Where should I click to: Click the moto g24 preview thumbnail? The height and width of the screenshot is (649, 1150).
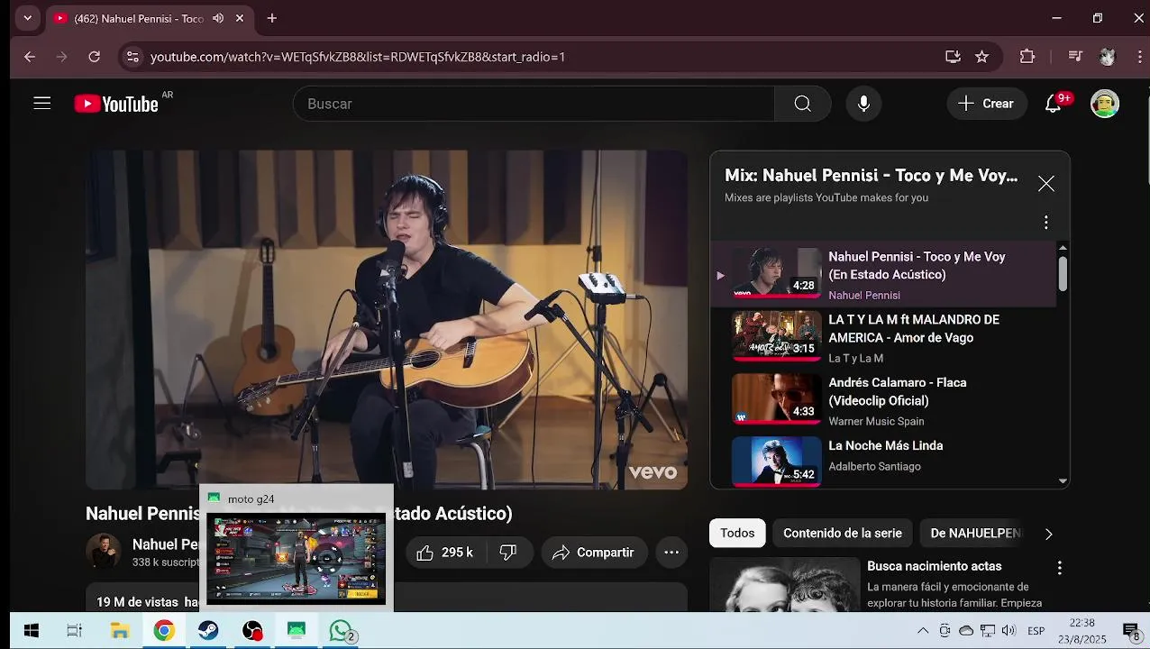tap(296, 559)
